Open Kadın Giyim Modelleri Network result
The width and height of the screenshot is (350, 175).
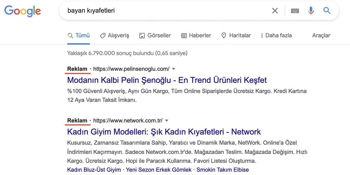[x=164, y=132]
